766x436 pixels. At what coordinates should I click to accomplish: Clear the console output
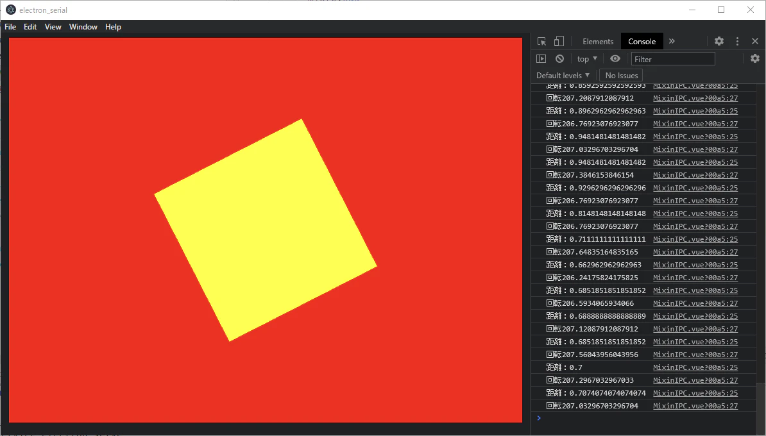click(x=560, y=59)
